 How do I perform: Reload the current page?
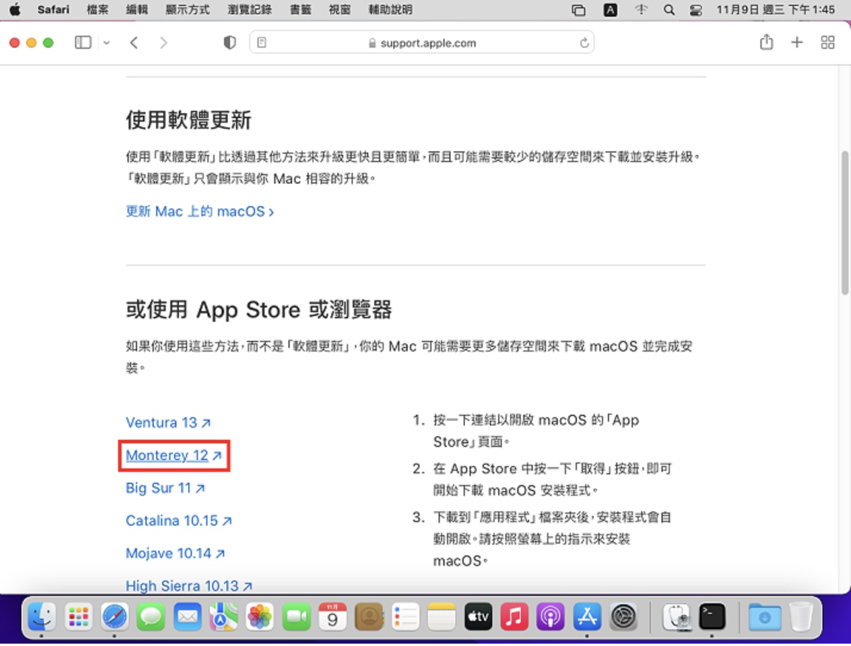tap(584, 42)
